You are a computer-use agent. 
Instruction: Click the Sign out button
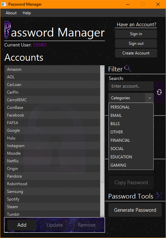coord(136,43)
